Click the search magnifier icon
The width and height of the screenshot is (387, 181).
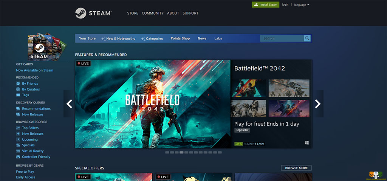[x=307, y=38]
